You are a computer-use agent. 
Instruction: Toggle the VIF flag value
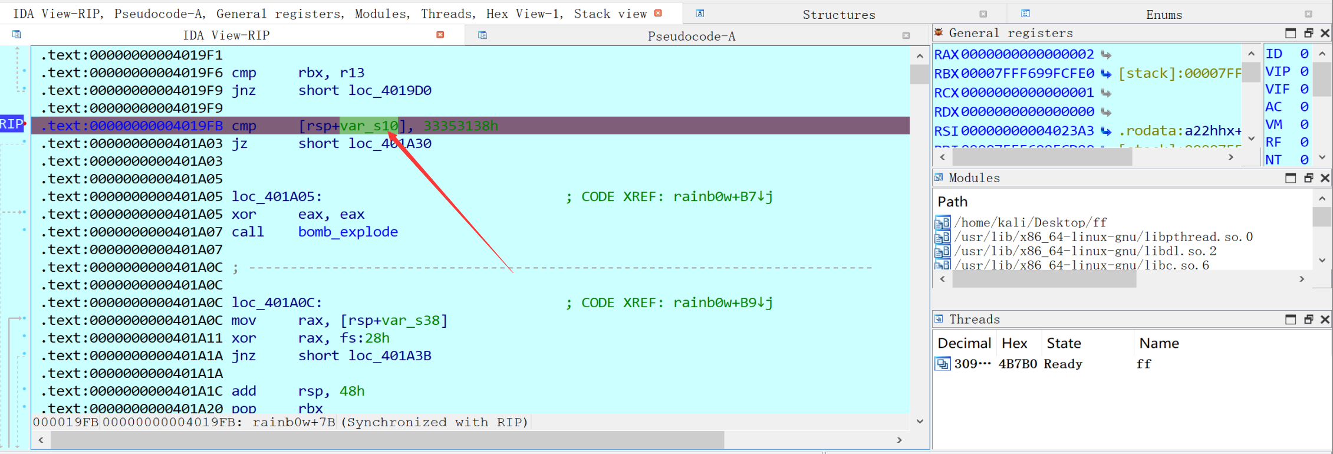pos(1304,89)
